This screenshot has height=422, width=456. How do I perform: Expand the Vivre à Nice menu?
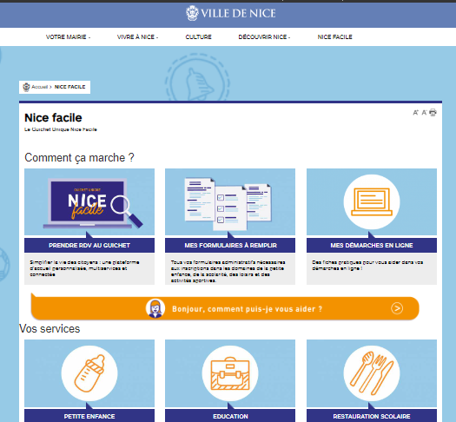(137, 37)
